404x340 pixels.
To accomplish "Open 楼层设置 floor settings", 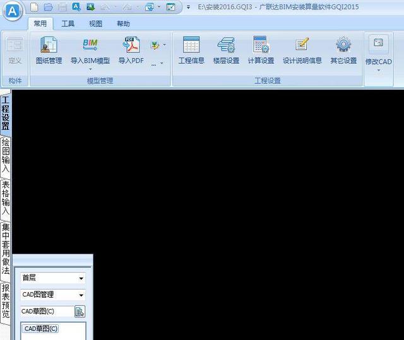I will point(226,50).
